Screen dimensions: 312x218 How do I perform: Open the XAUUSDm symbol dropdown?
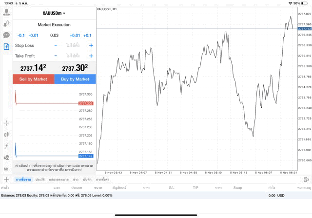tap(54, 13)
